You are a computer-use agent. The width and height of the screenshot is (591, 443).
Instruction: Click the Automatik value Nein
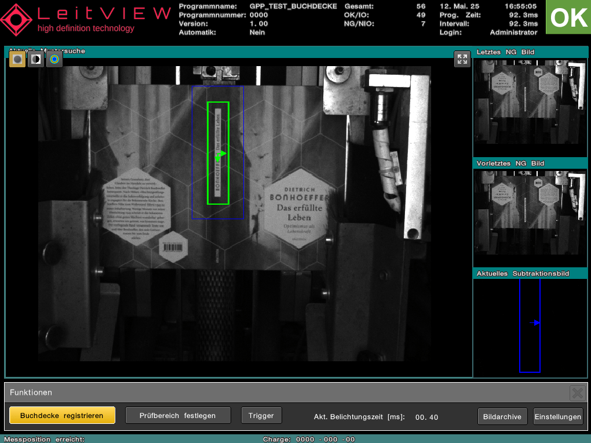257,32
